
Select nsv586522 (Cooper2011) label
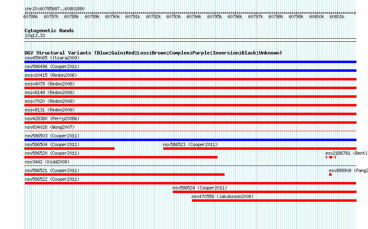(x=52, y=179)
